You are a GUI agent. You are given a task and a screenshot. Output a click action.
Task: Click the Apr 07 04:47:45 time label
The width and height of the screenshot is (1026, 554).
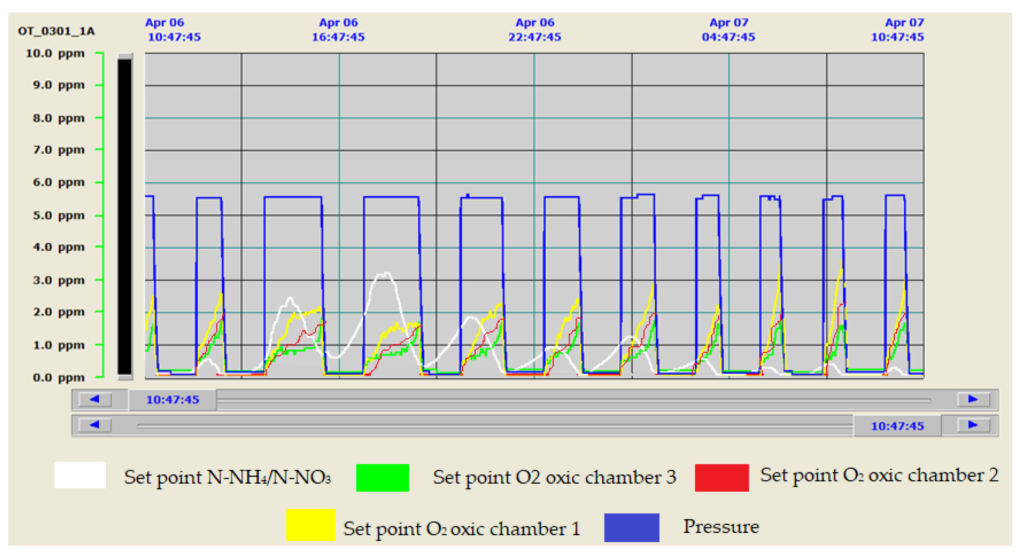tap(728, 30)
